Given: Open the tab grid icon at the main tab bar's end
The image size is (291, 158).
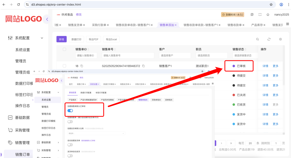Looking at the screenshot, I should click(287, 24).
